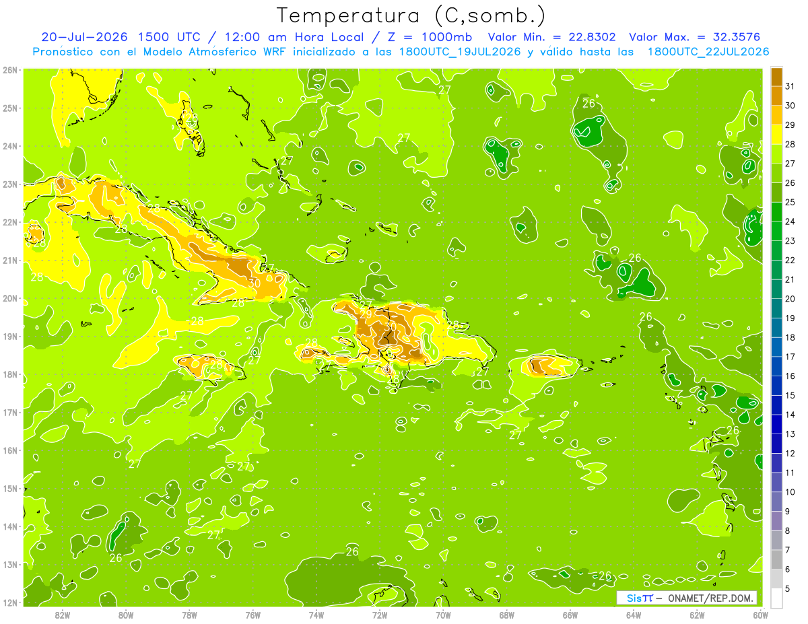Click valid-until time "1800UTC_22JUL2026"
Viewport: 808px width, 624px height.
tap(708, 51)
